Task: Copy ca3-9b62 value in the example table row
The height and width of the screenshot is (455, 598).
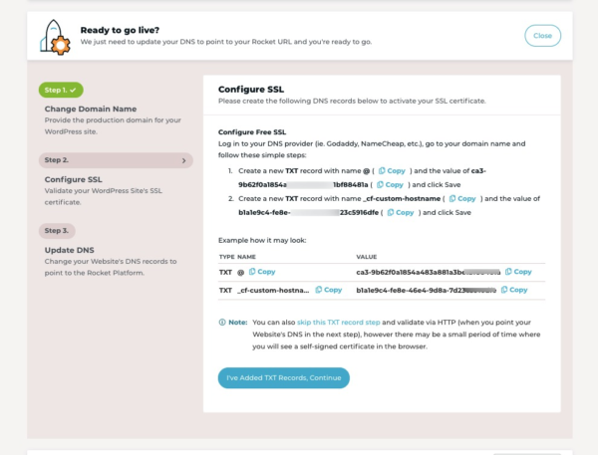Action: point(518,272)
